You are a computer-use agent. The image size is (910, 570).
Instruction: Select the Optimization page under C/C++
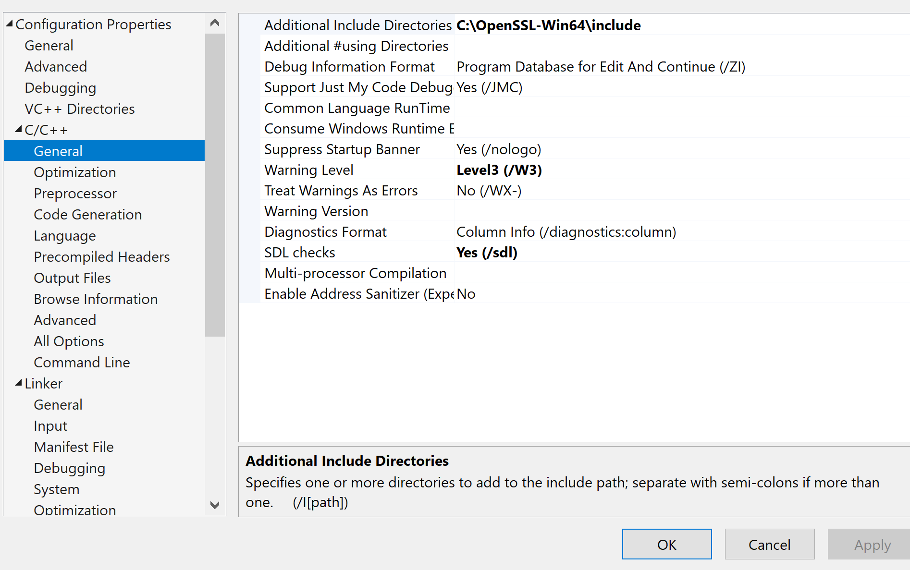[74, 172]
